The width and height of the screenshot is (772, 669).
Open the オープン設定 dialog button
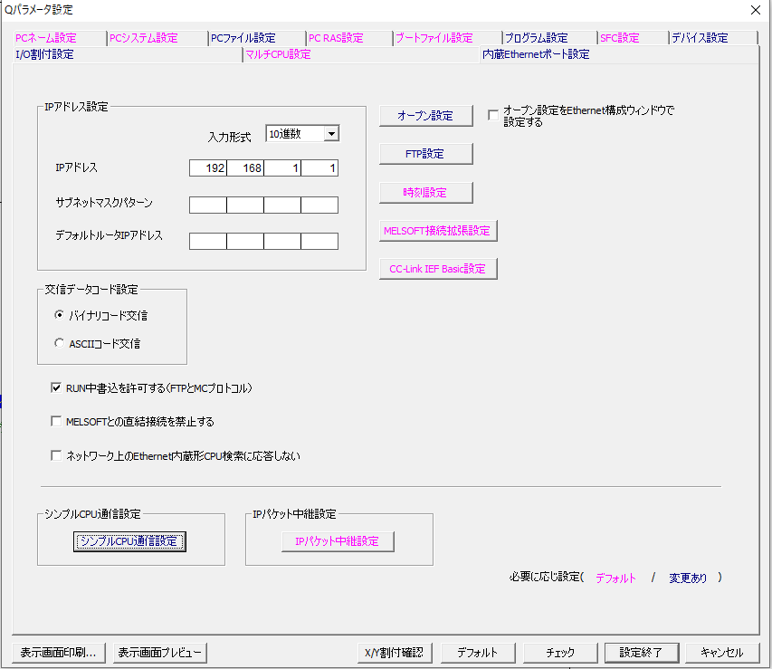[x=424, y=115]
